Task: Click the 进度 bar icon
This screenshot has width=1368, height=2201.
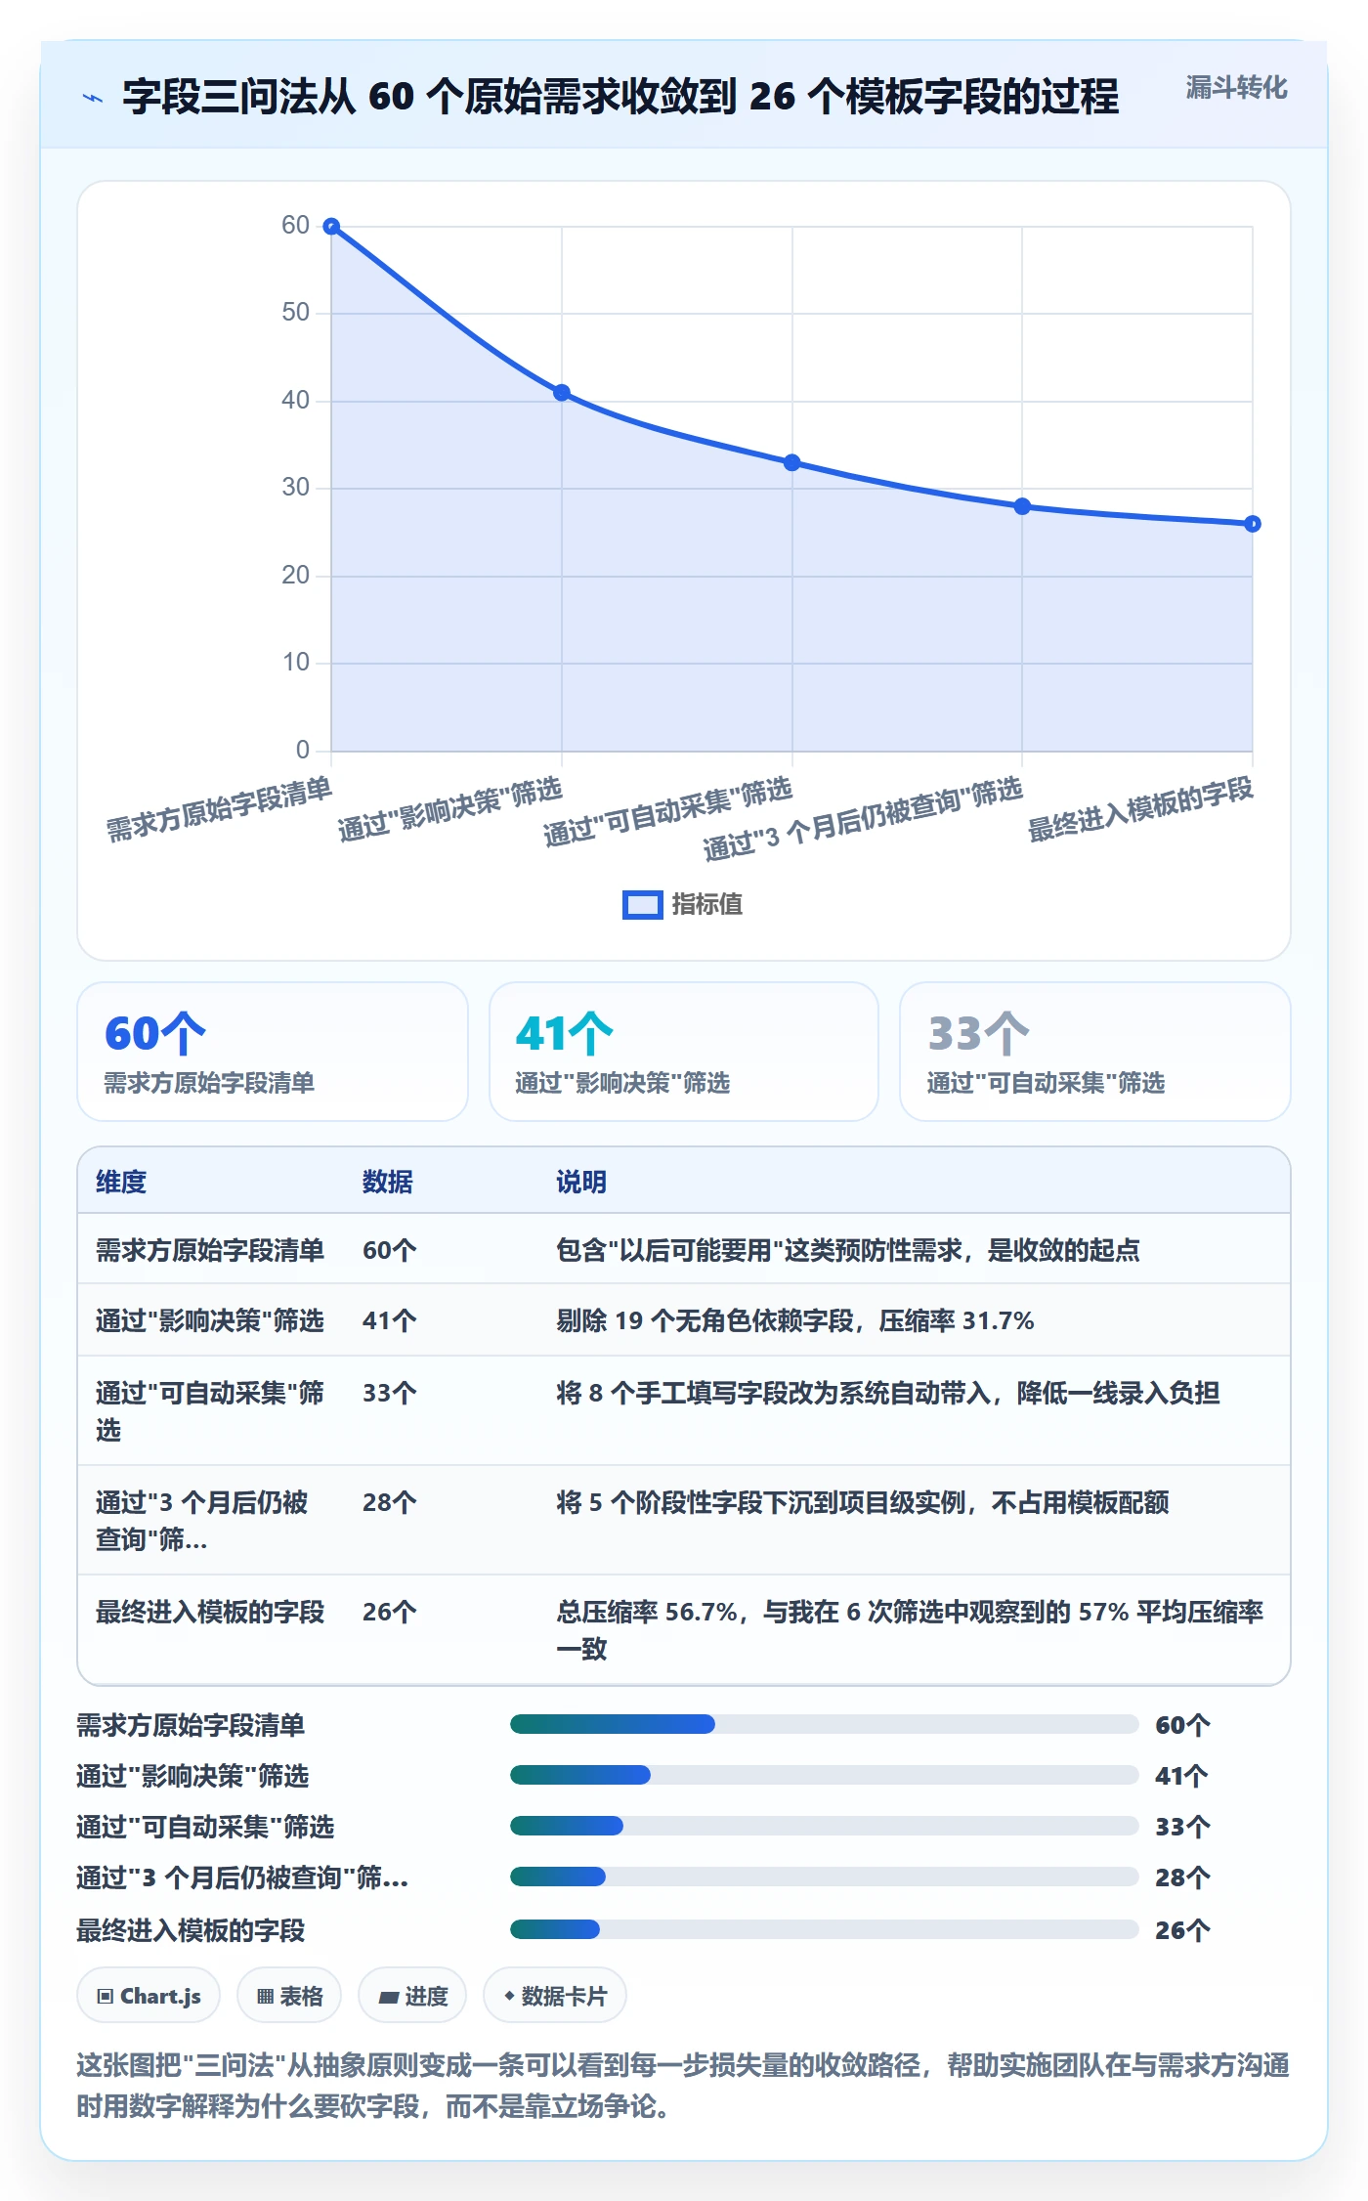Action: (x=389, y=1997)
